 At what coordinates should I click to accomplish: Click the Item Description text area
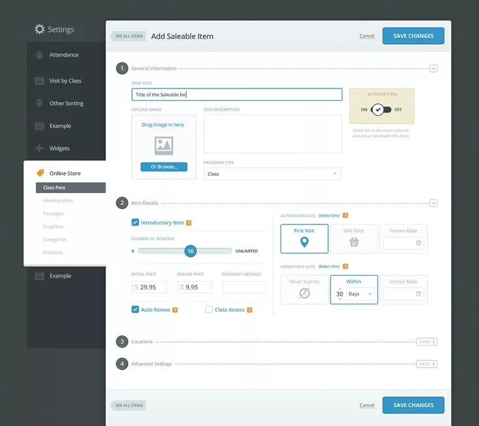[x=273, y=134]
